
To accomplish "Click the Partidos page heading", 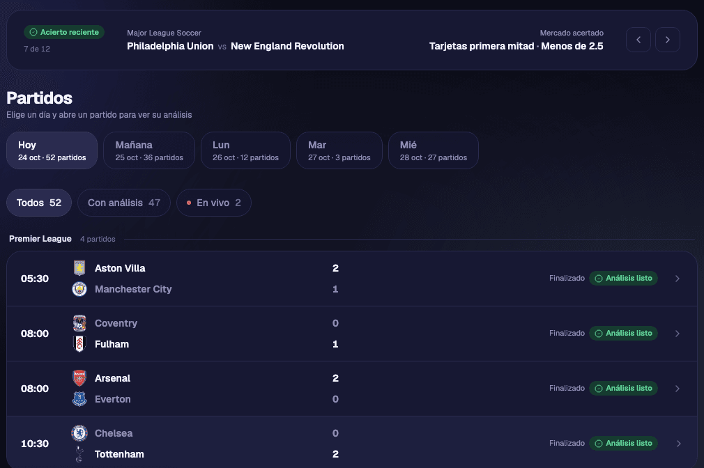I will [40, 98].
